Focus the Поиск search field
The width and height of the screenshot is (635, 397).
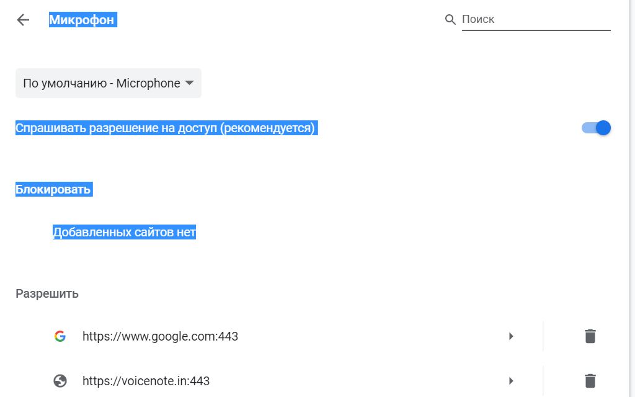pos(536,20)
